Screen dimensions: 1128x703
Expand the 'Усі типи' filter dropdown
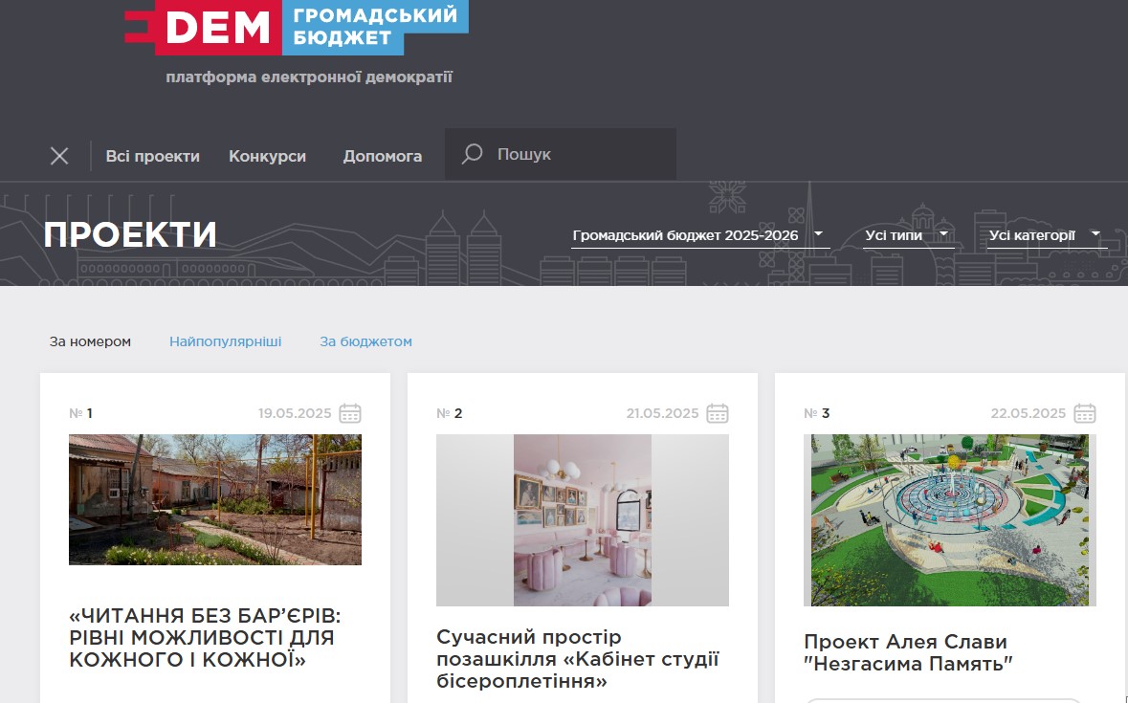[x=907, y=235]
